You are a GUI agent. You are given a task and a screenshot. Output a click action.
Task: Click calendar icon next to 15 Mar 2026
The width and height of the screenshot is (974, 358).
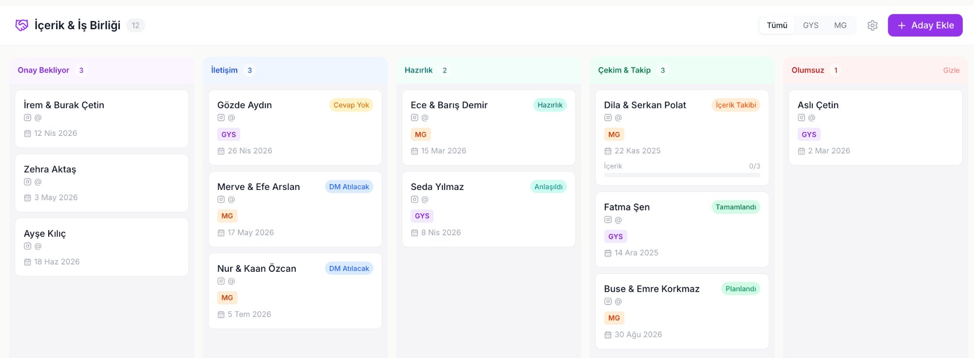pyautogui.click(x=414, y=151)
